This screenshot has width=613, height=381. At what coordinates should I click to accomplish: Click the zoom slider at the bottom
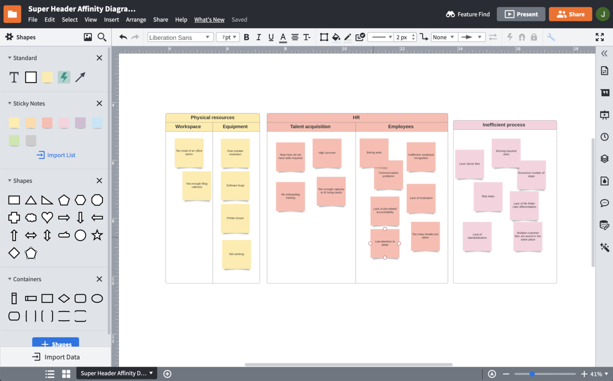pyautogui.click(x=531, y=373)
